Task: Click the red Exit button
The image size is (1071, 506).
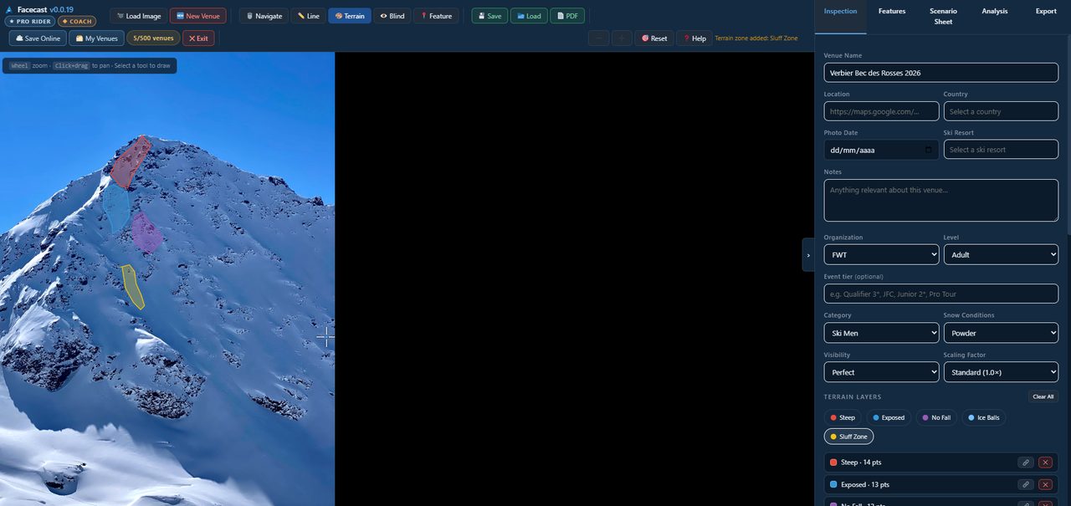Action: tap(198, 38)
